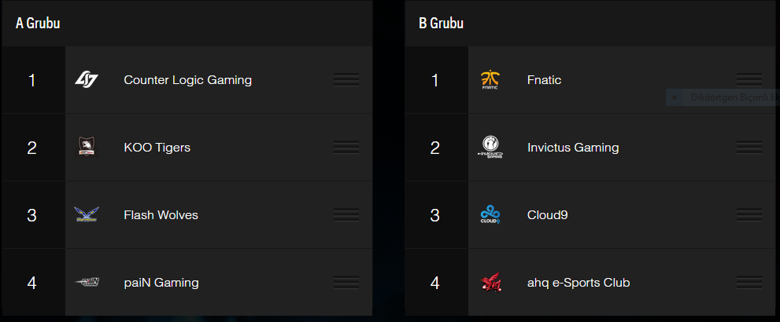The image size is (780, 322).
Task: Click the B Grubu header
Action: [x=442, y=24]
